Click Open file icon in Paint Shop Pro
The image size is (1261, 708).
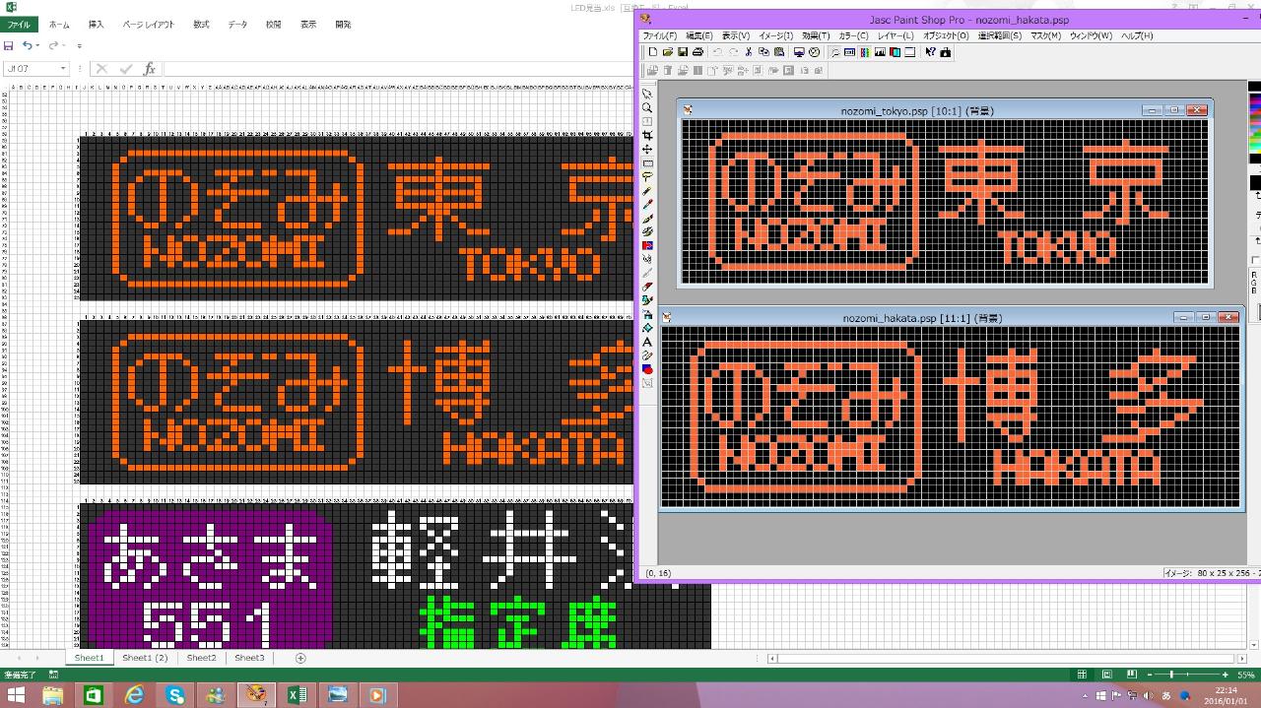click(x=667, y=52)
